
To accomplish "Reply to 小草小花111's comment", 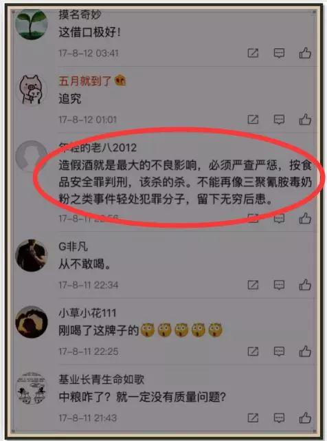I will (279, 352).
